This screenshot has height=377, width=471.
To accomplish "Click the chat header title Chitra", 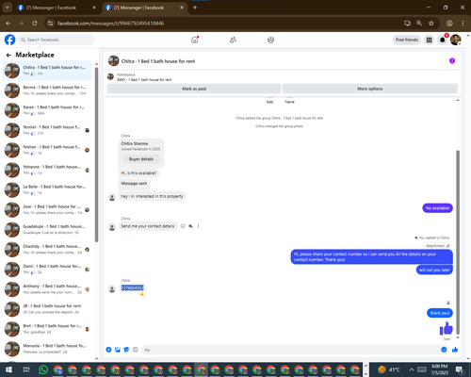I will (158, 61).
